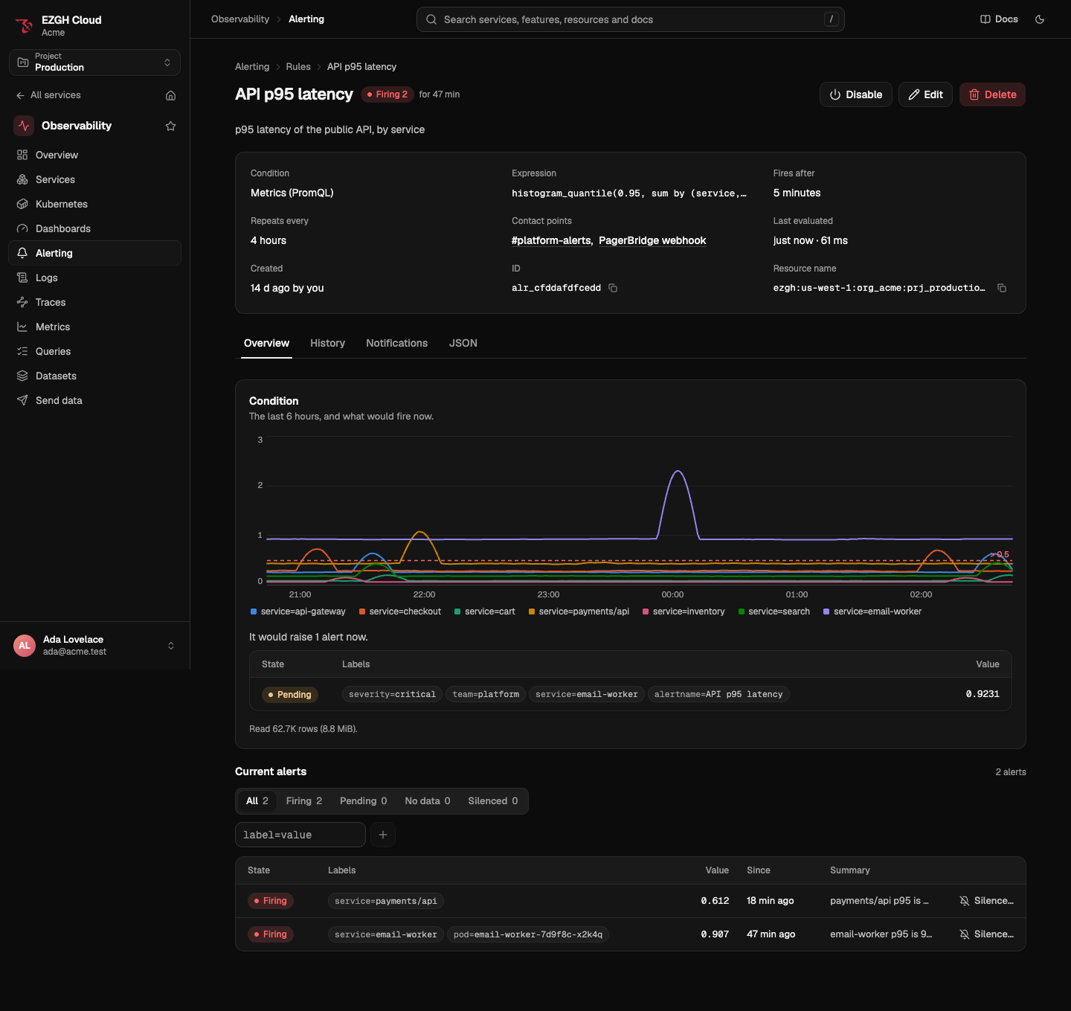1071x1011 pixels.
Task: Click the home icon beside All services
Action: pos(170,95)
